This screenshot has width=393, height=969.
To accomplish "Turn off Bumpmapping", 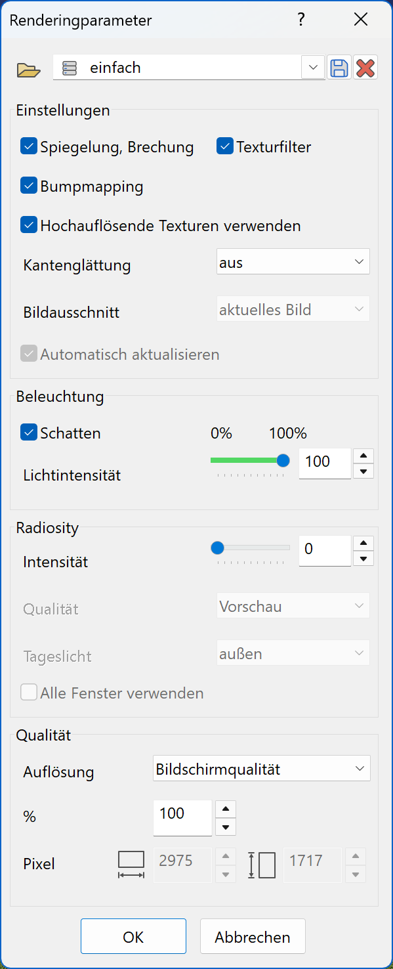I will [28, 186].
